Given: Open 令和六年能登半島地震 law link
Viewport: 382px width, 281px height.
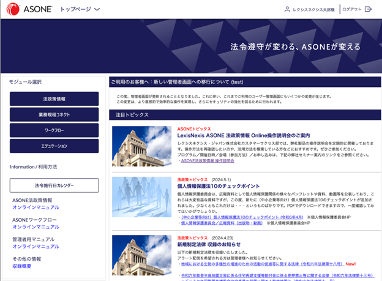Looking at the screenshot, I should tap(277, 275).
